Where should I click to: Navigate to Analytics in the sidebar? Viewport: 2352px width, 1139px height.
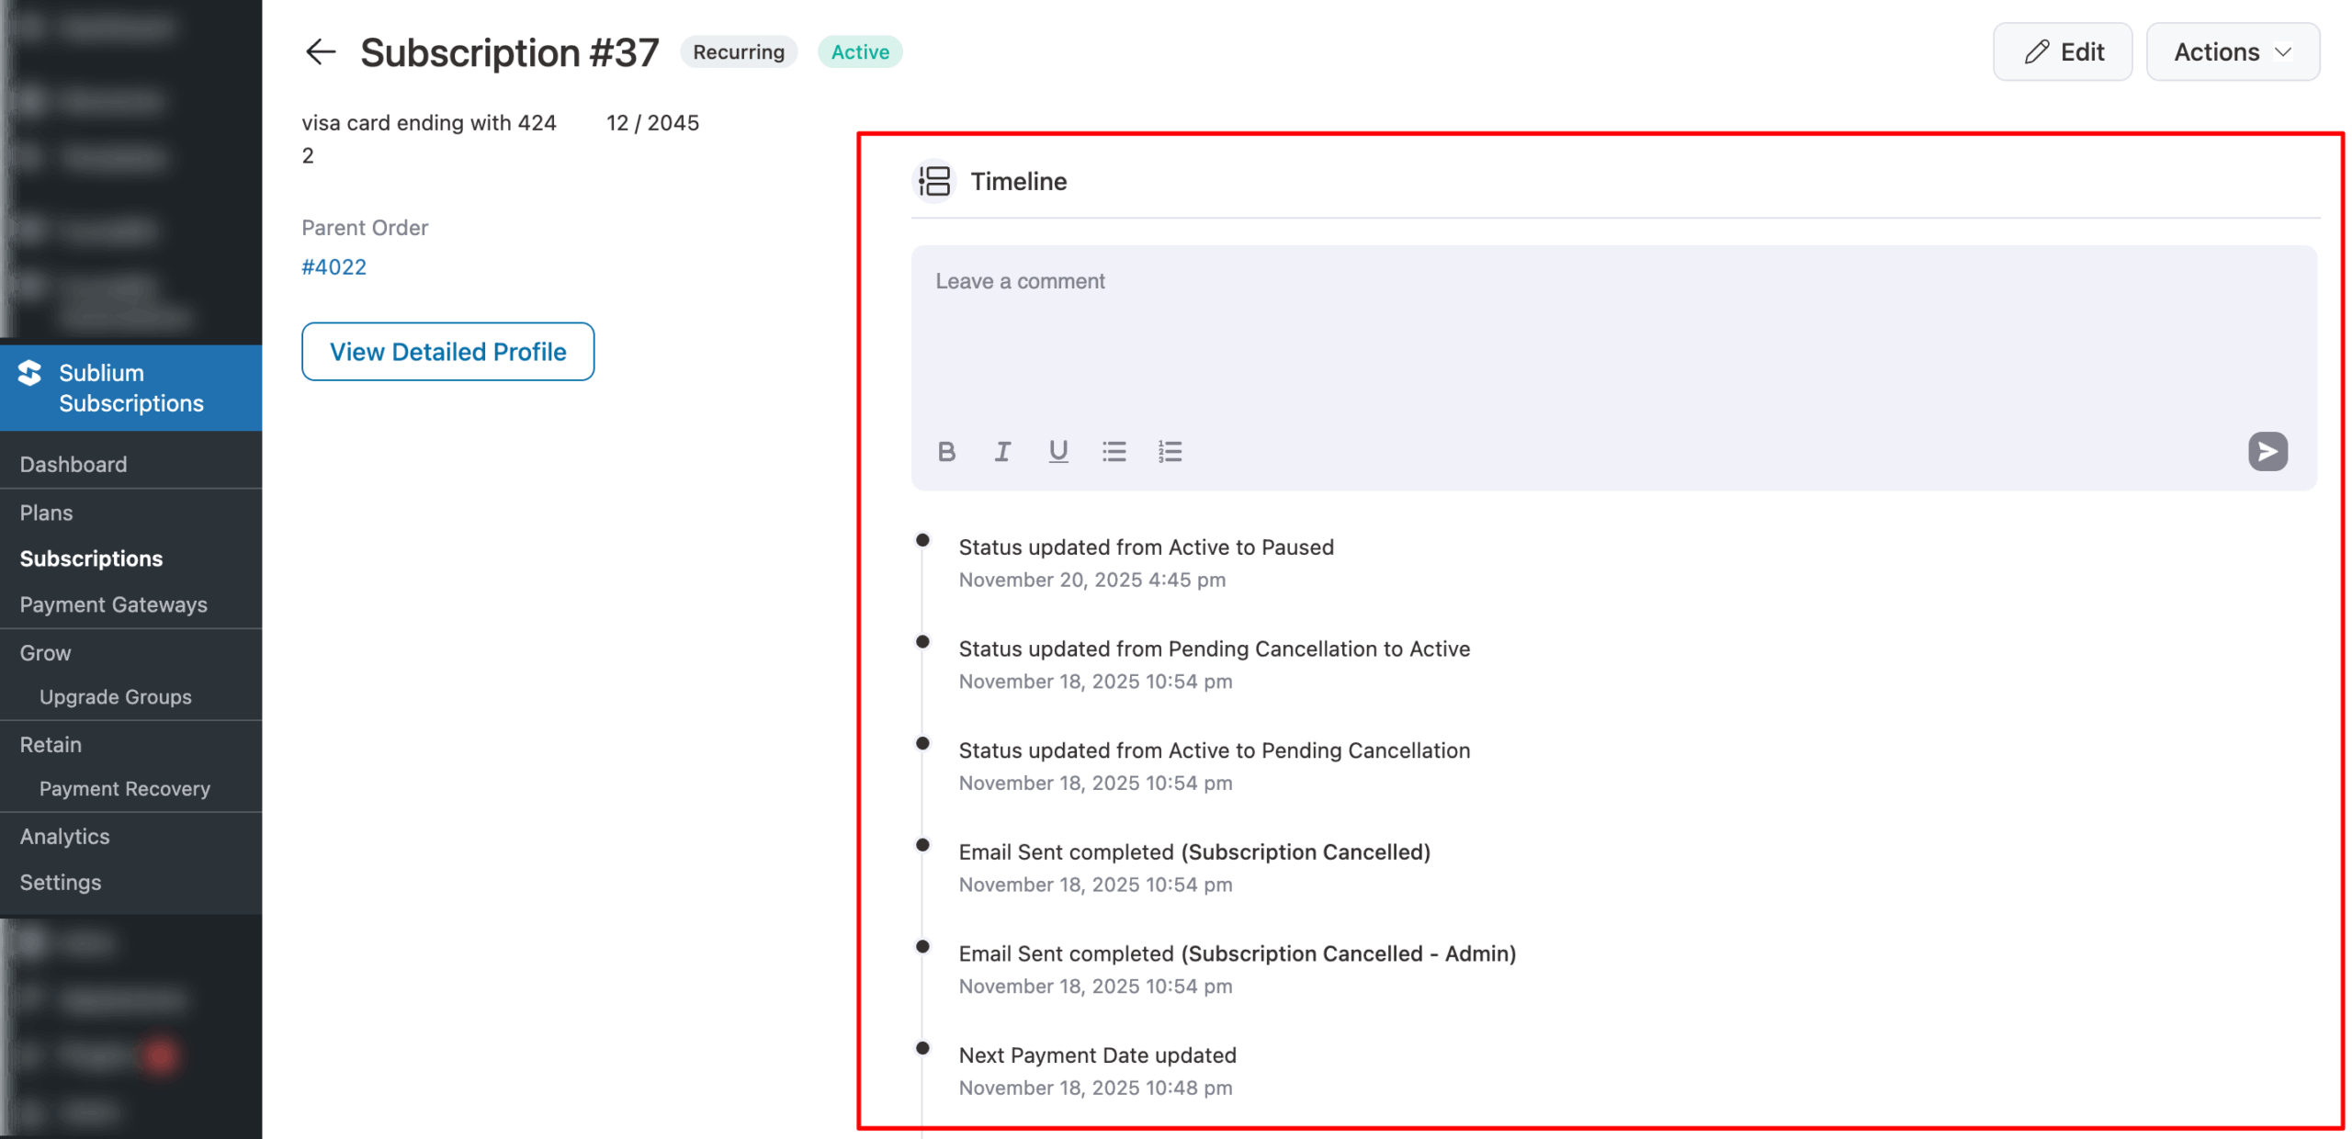tap(64, 836)
